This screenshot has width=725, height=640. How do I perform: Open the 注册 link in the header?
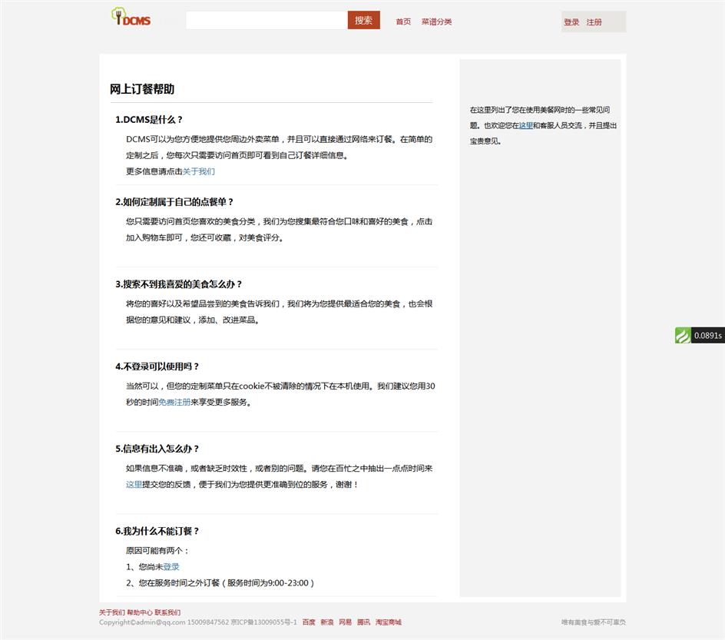pyautogui.click(x=594, y=22)
